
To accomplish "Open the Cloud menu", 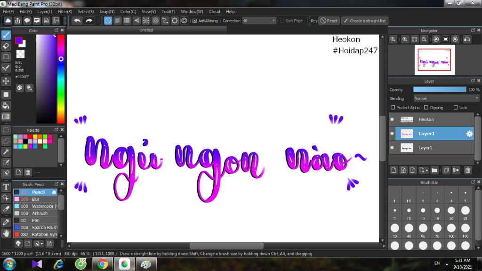I will coord(214,12).
